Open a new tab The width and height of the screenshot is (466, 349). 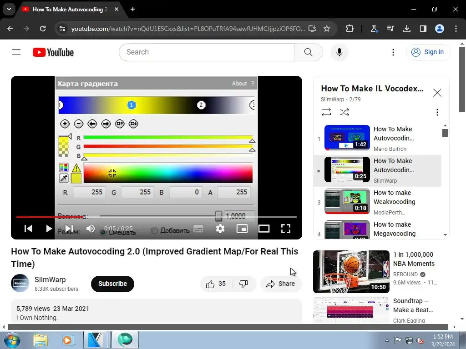point(133,9)
